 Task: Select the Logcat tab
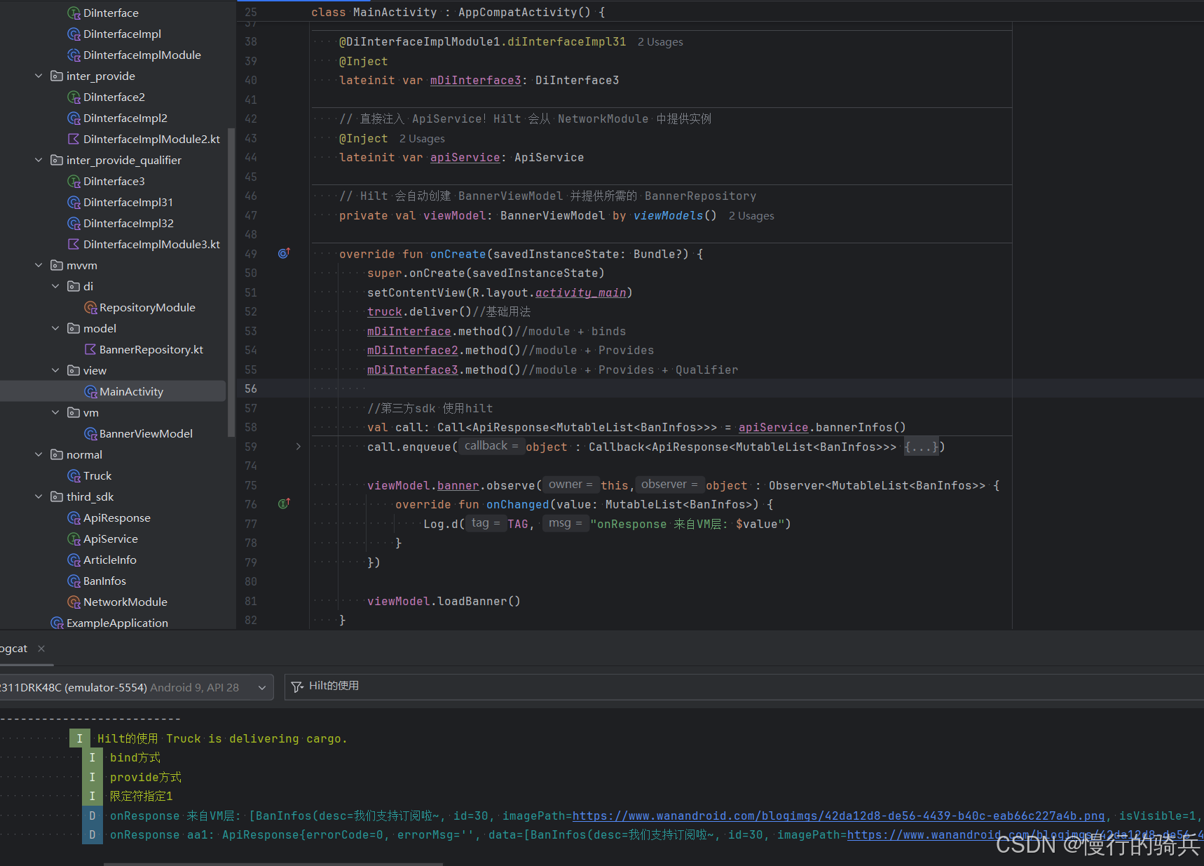pos(14,649)
